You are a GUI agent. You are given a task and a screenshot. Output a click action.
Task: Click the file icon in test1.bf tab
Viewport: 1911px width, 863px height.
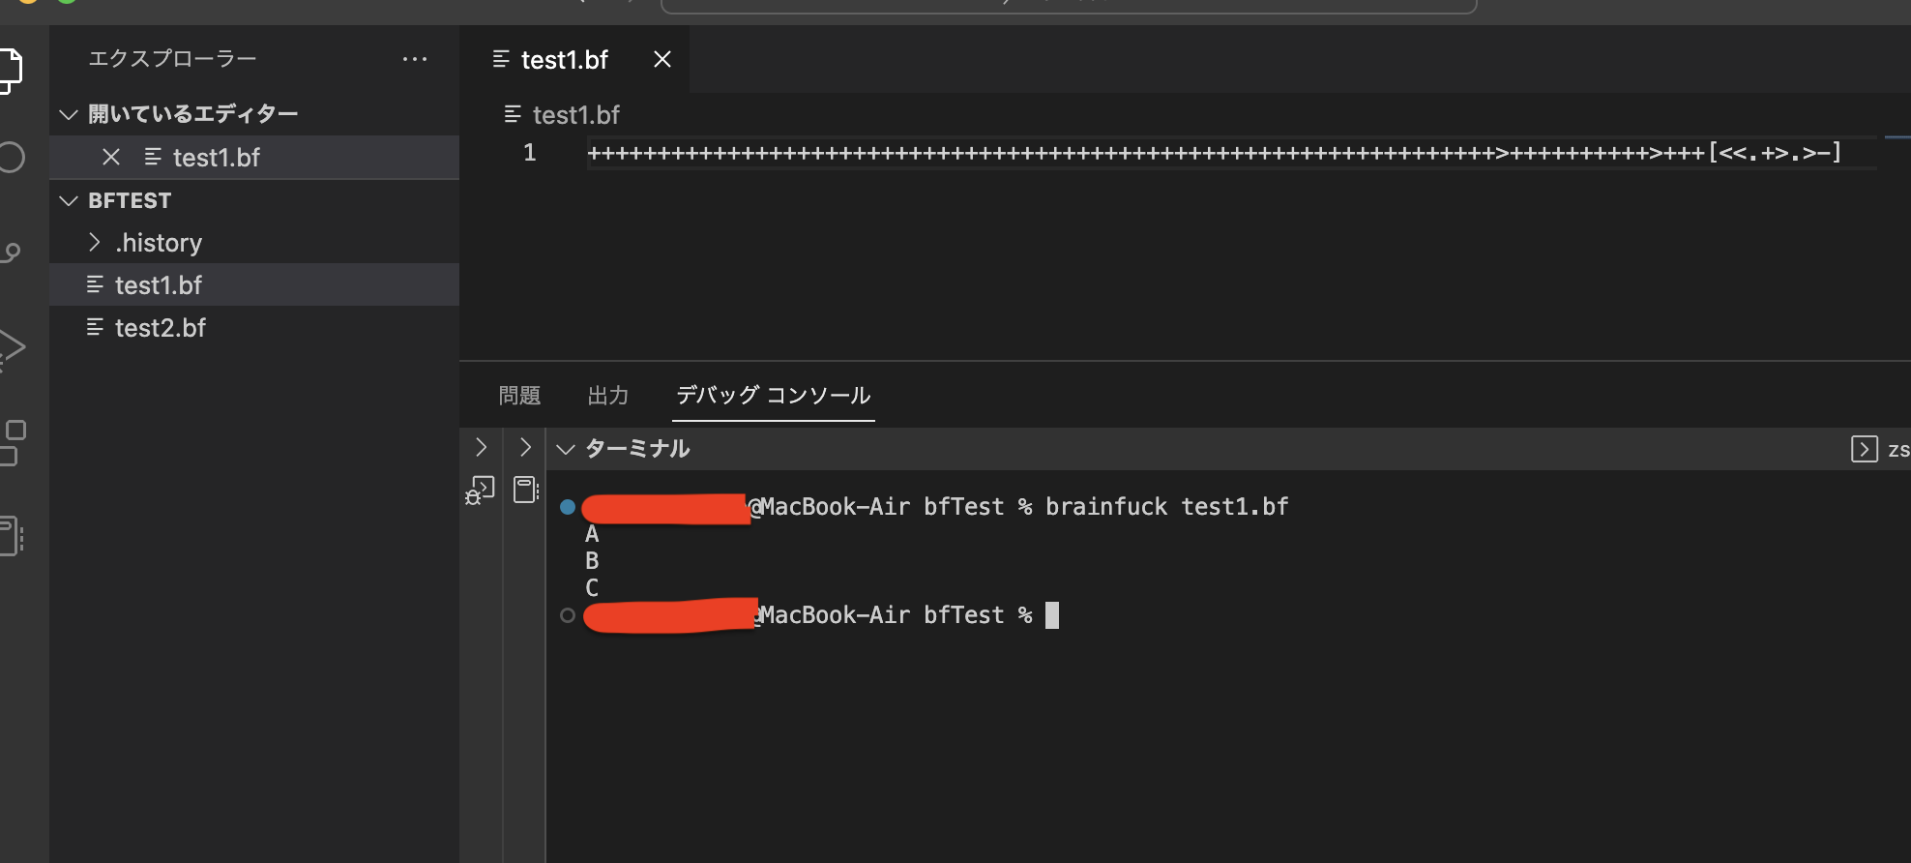click(501, 59)
